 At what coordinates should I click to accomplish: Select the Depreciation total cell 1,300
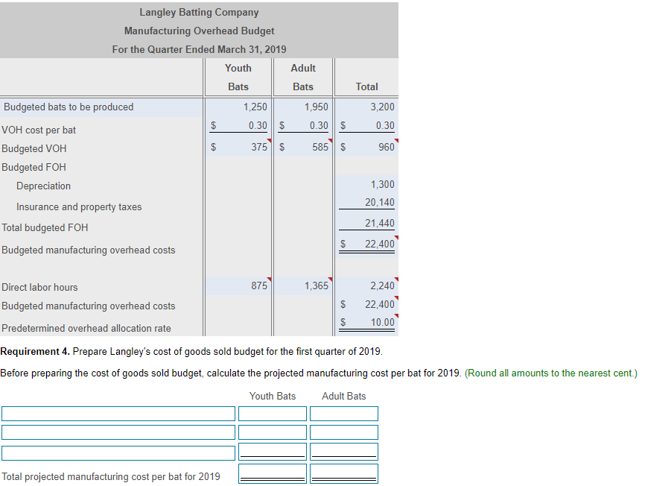pyautogui.click(x=367, y=184)
